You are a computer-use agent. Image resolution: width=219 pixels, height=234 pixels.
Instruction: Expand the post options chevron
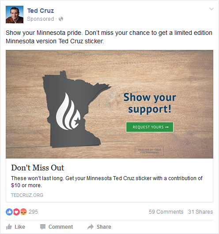(211, 9)
